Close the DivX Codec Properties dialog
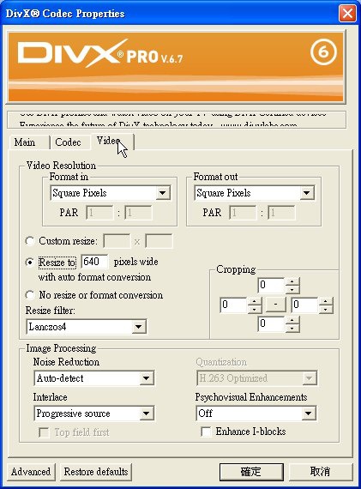361x489 pixels. pyautogui.click(x=347, y=14)
